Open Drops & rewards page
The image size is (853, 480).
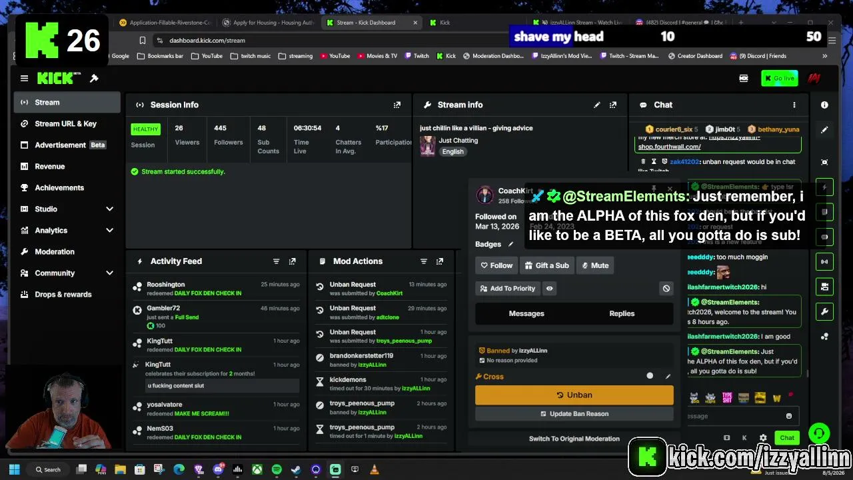[67, 294]
